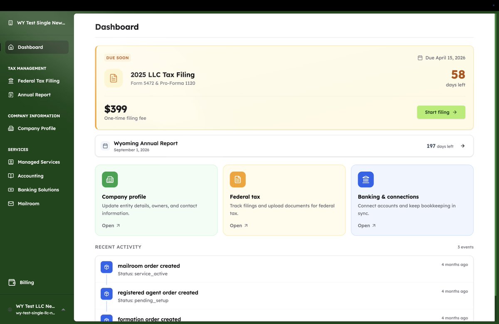
Task: Click the Billing wallet icon
Action: pos(12,282)
